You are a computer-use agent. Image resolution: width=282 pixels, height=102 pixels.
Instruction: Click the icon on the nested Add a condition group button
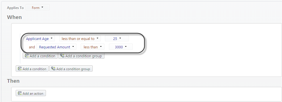62,56
